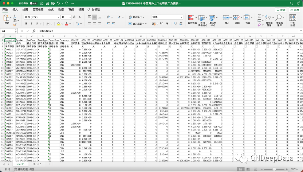Viewport: 303px width, 172px height.
Task: Expand the fill color dropdown arrow
Action: point(62,24)
